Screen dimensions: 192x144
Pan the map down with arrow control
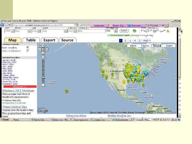pos(43,53)
